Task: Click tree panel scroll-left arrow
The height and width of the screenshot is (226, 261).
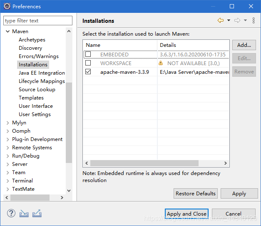Action: (7, 197)
